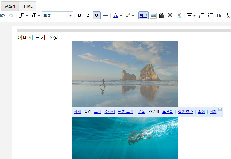The width and height of the screenshot is (231, 159).
Task: Open the font family dropdown
Action: pos(23,15)
